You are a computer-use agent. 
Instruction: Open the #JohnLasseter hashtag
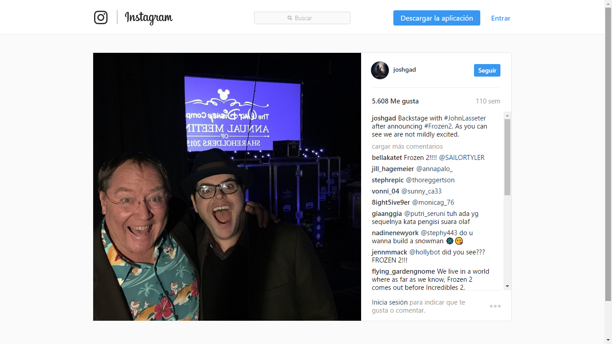(465, 118)
